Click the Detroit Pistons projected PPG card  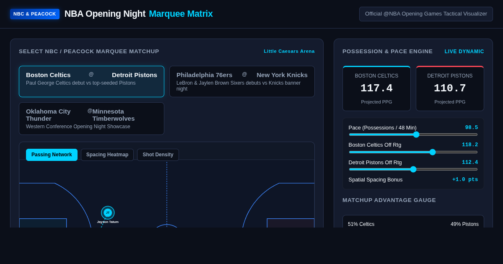(450, 88)
